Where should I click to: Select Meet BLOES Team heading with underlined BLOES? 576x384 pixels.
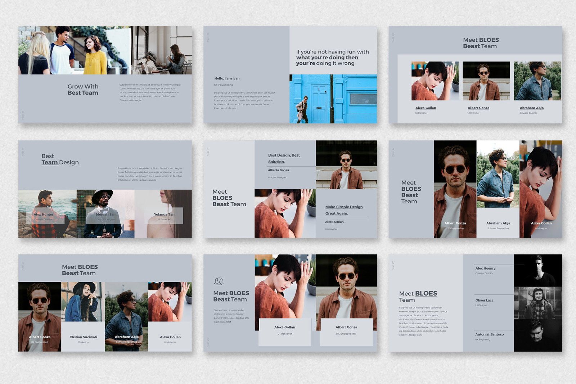(418, 297)
